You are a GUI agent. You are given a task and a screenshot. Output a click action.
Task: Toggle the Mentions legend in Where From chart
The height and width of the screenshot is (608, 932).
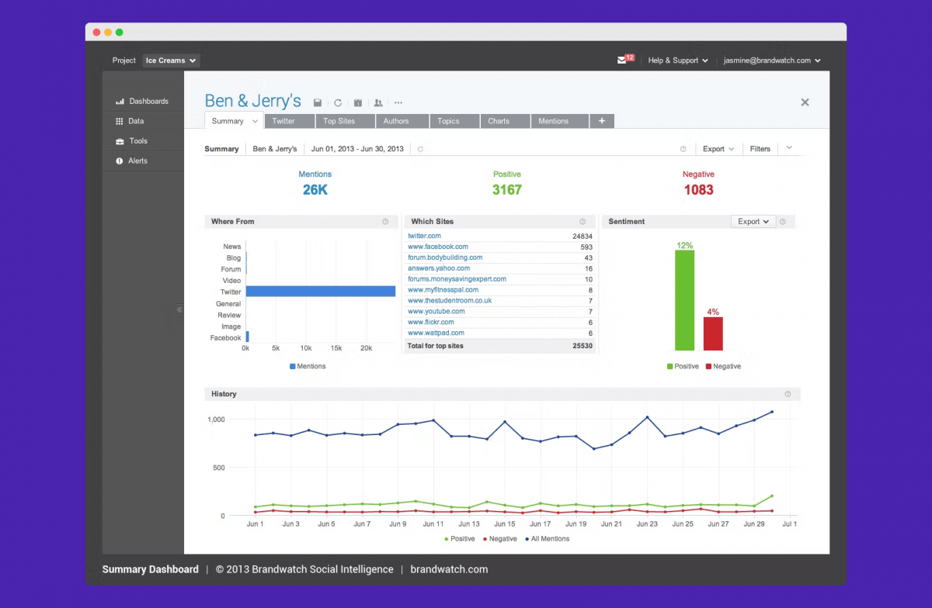(308, 366)
